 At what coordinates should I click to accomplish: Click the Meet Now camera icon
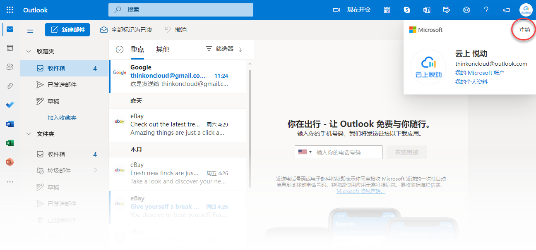[337, 10]
